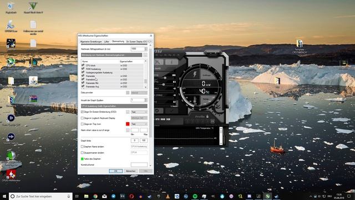Click the button next to hardware monitoring graphs header
Image resolution: width=355 pixels, height=200 pixels.
tap(145, 55)
